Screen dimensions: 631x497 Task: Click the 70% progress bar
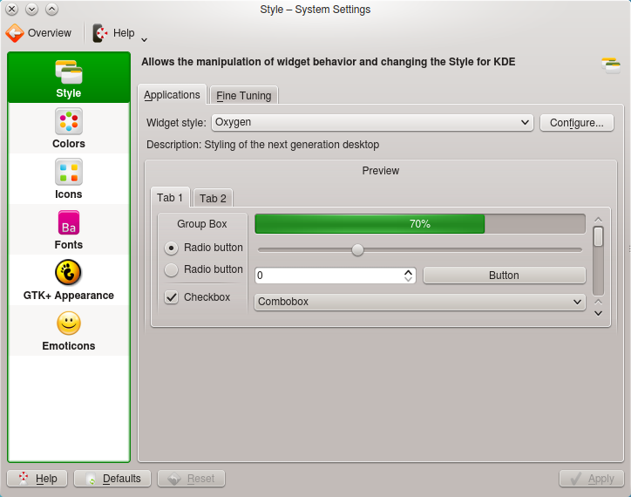420,224
